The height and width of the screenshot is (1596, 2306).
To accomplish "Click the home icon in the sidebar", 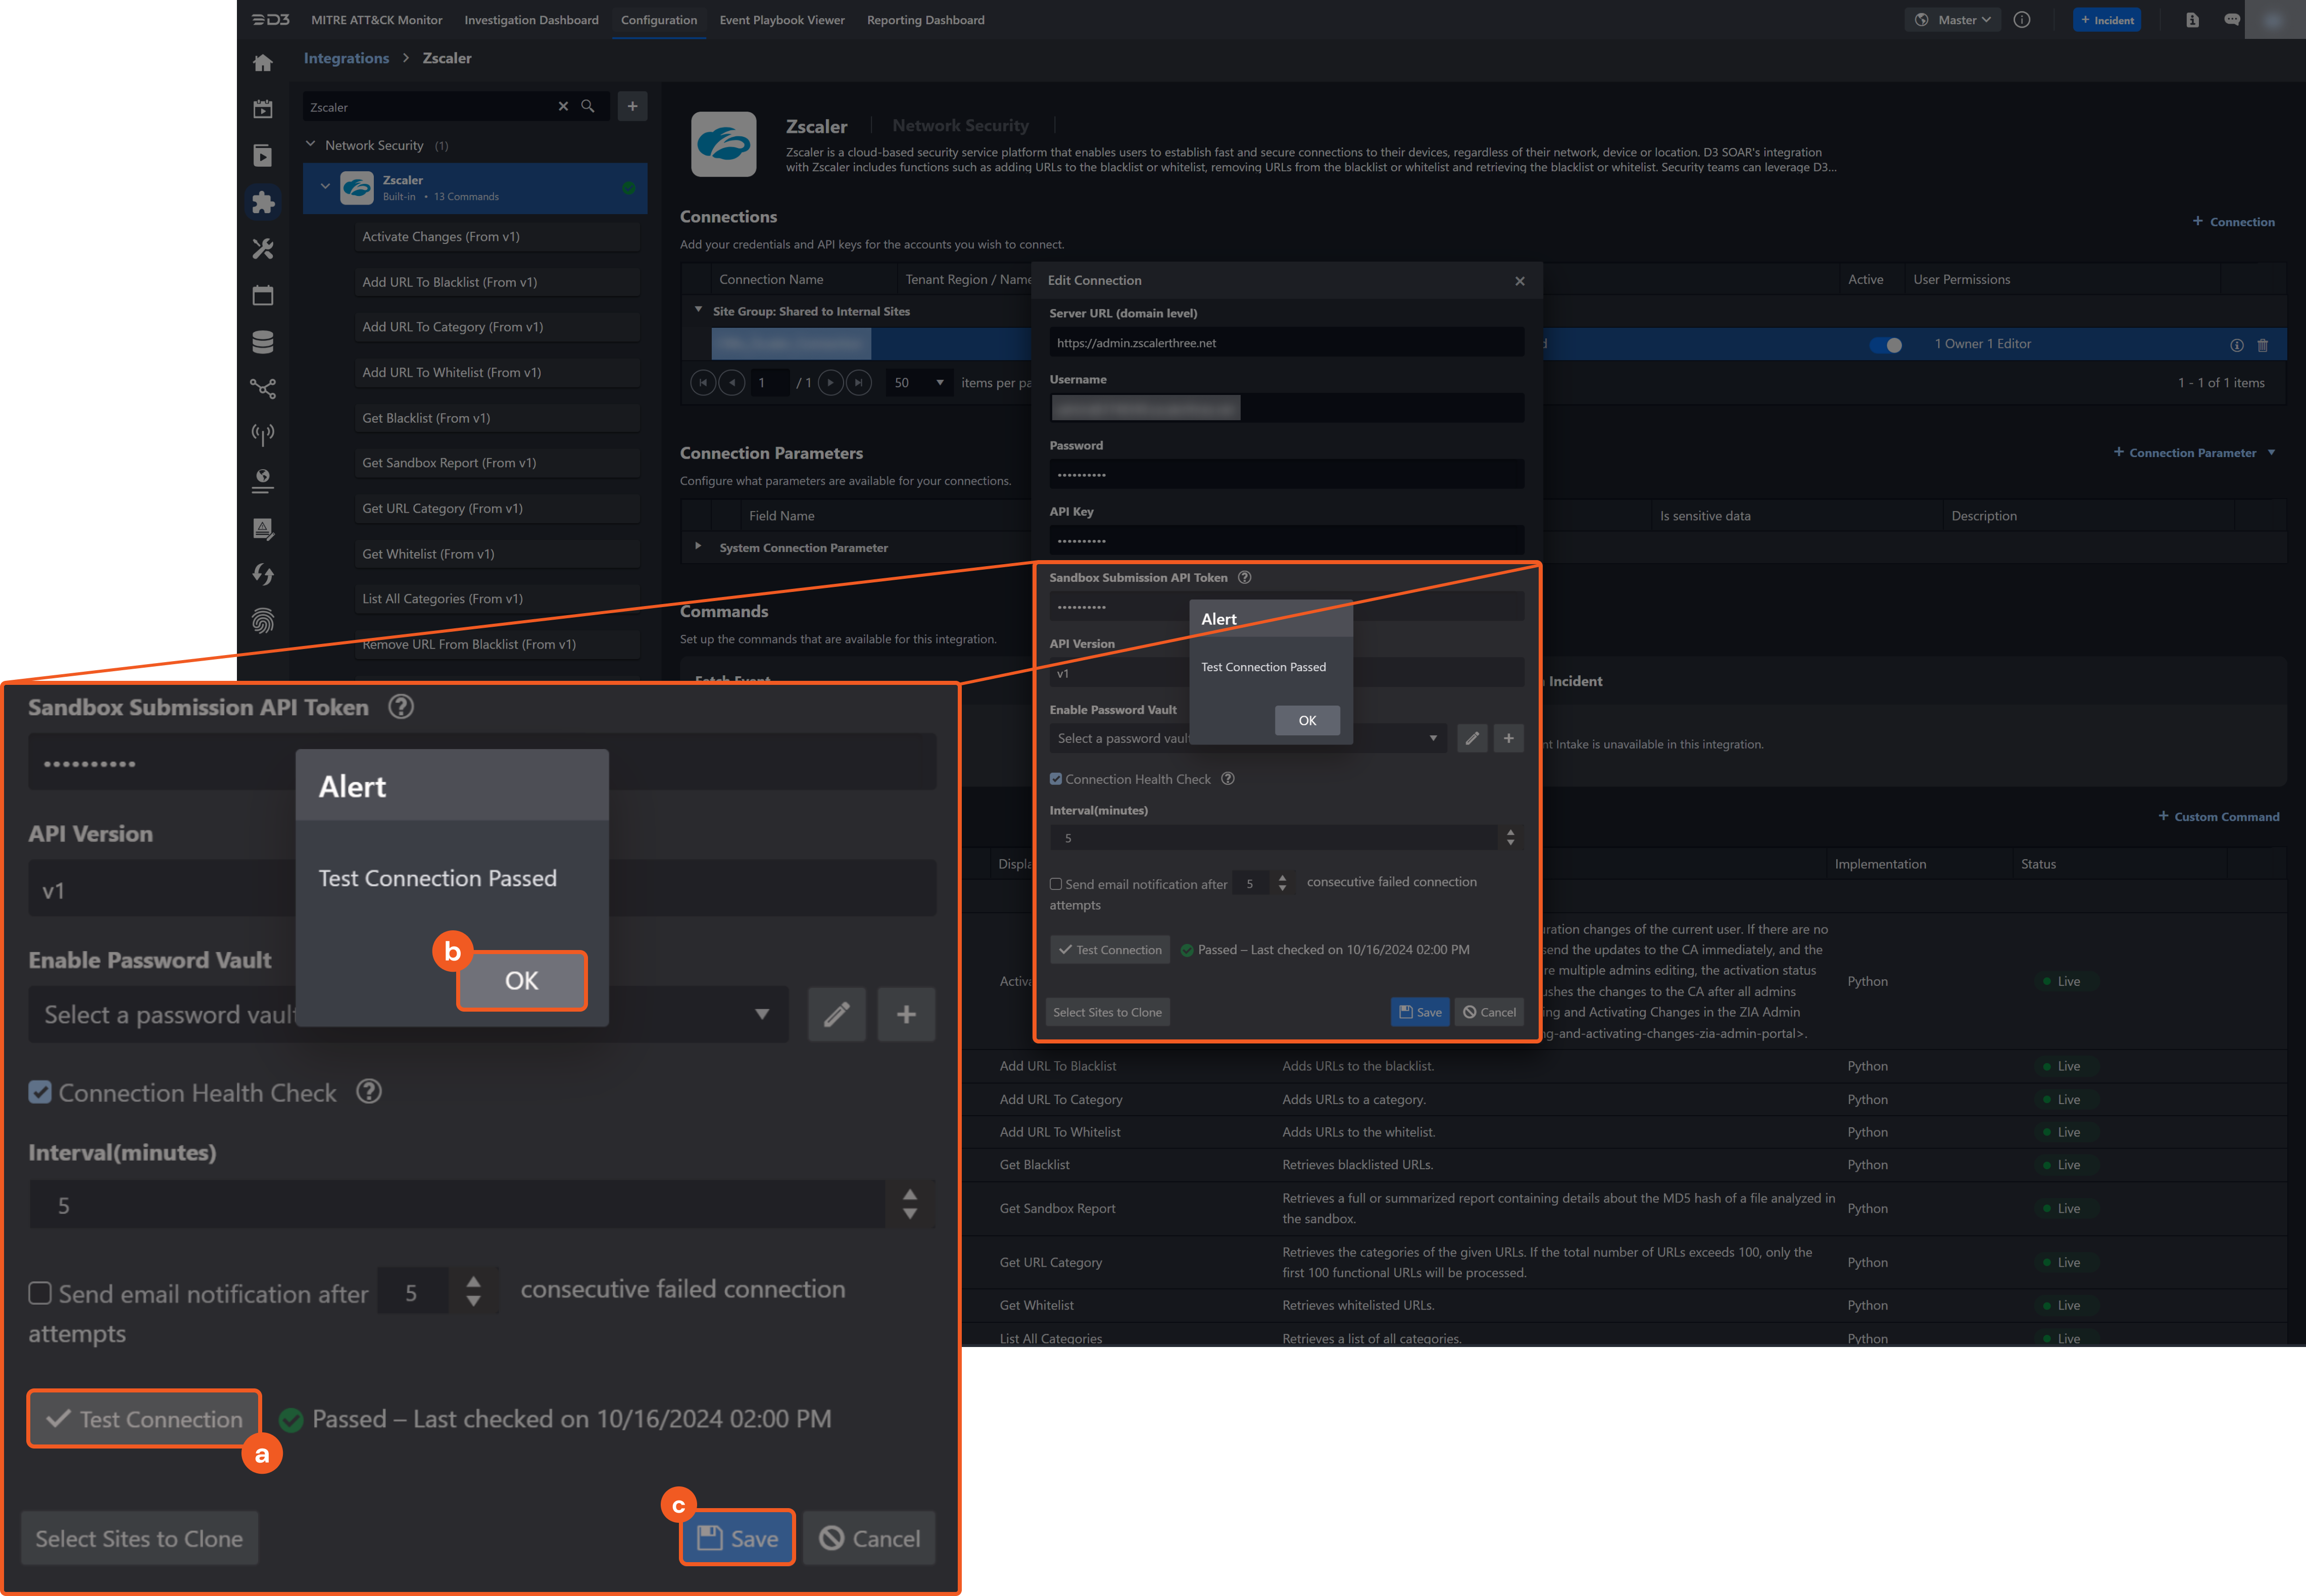I will click(263, 63).
